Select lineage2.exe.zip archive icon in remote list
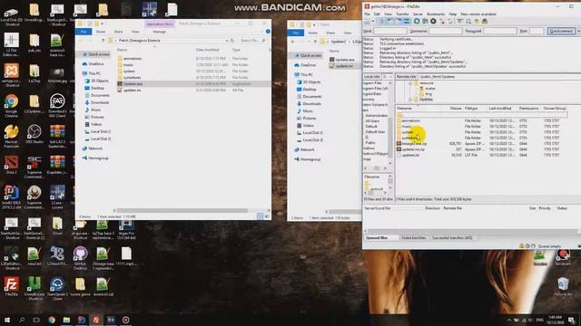The image size is (581, 326). [x=399, y=143]
